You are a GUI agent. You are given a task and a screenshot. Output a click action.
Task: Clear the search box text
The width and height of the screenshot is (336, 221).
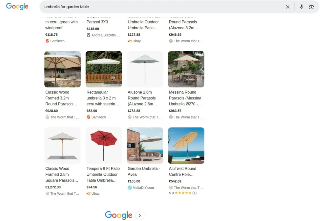click(287, 7)
